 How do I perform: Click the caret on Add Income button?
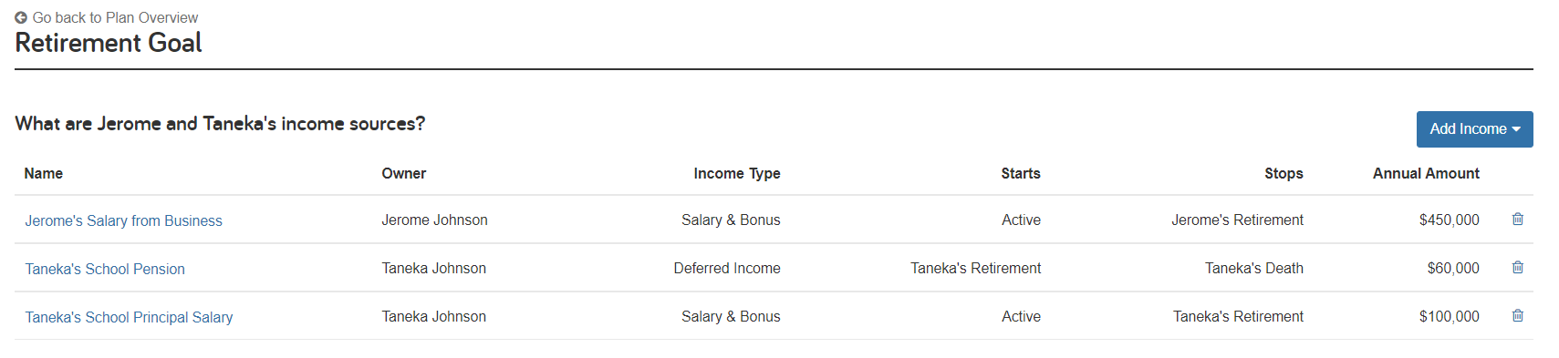[x=1516, y=129]
